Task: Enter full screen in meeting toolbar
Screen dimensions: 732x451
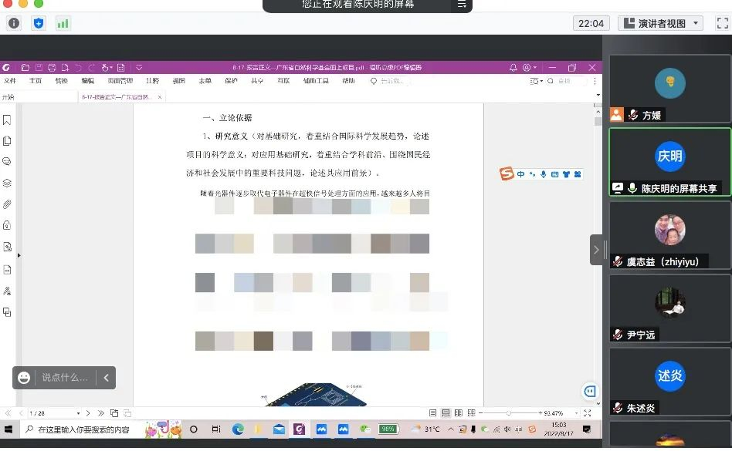Action: coord(722,23)
